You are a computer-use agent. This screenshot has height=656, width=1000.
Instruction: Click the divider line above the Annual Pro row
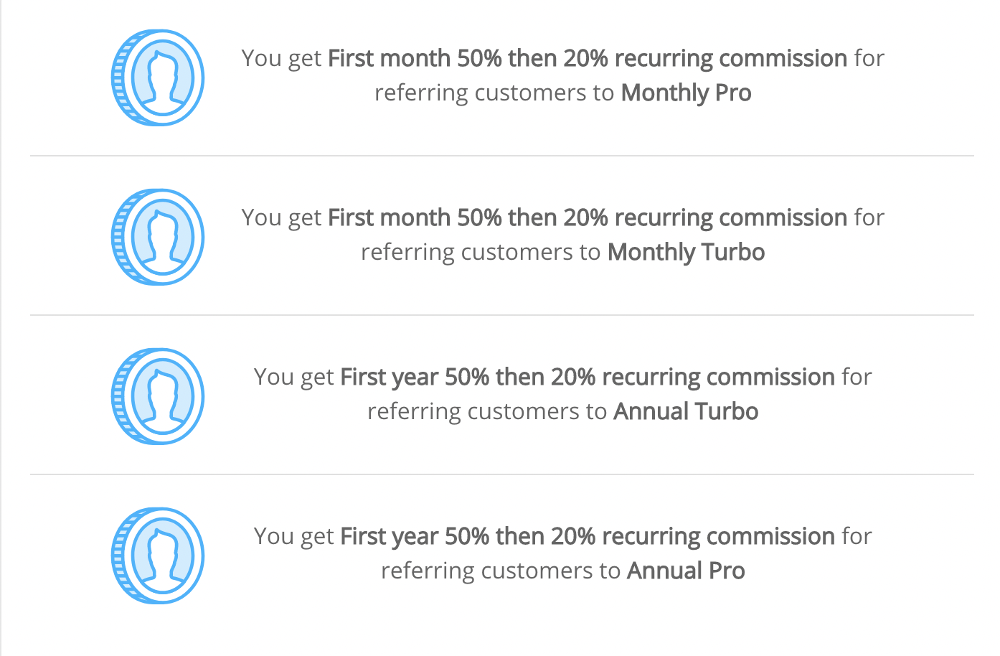pyautogui.click(x=502, y=474)
